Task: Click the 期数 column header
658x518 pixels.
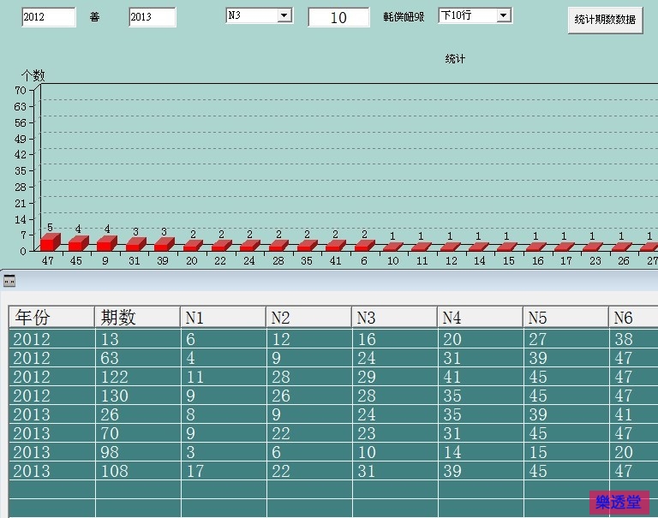Action: [x=137, y=318]
